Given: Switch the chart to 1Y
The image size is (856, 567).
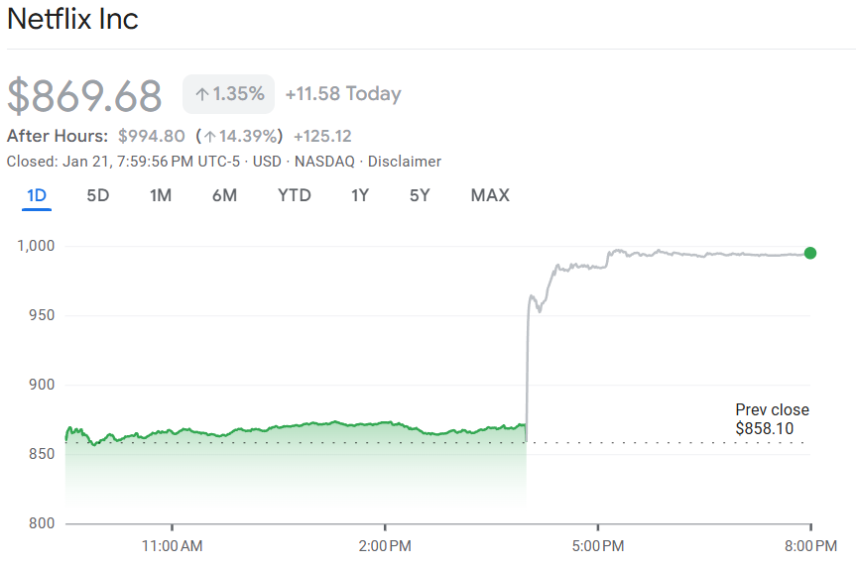Looking at the screenshot, I should click(x=360, y=195).
